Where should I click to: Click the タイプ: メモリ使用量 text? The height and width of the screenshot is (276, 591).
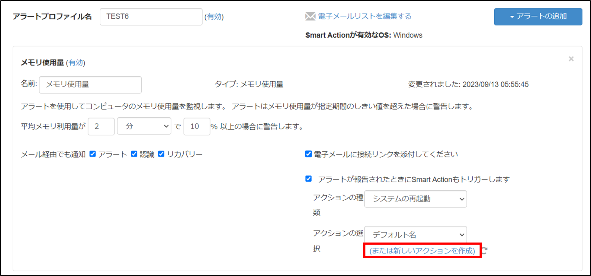click(249, 84)
